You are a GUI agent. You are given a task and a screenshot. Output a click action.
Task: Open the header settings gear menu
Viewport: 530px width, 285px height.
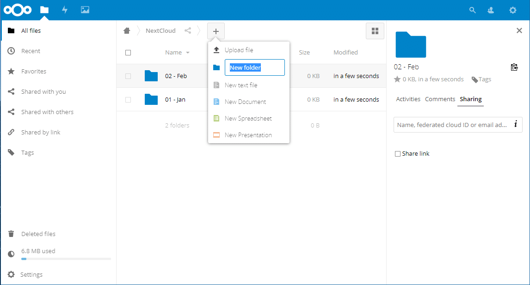pyautogui.click(x=513, y=10)
